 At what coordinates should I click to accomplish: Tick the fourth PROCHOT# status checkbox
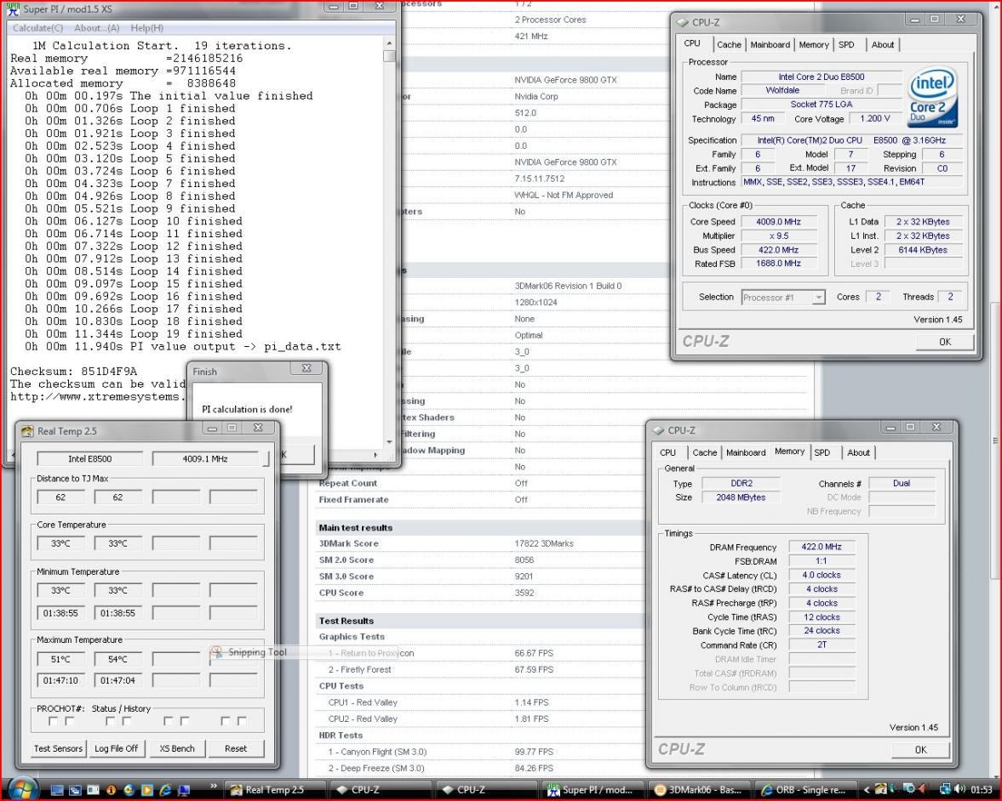coord(127,721)
